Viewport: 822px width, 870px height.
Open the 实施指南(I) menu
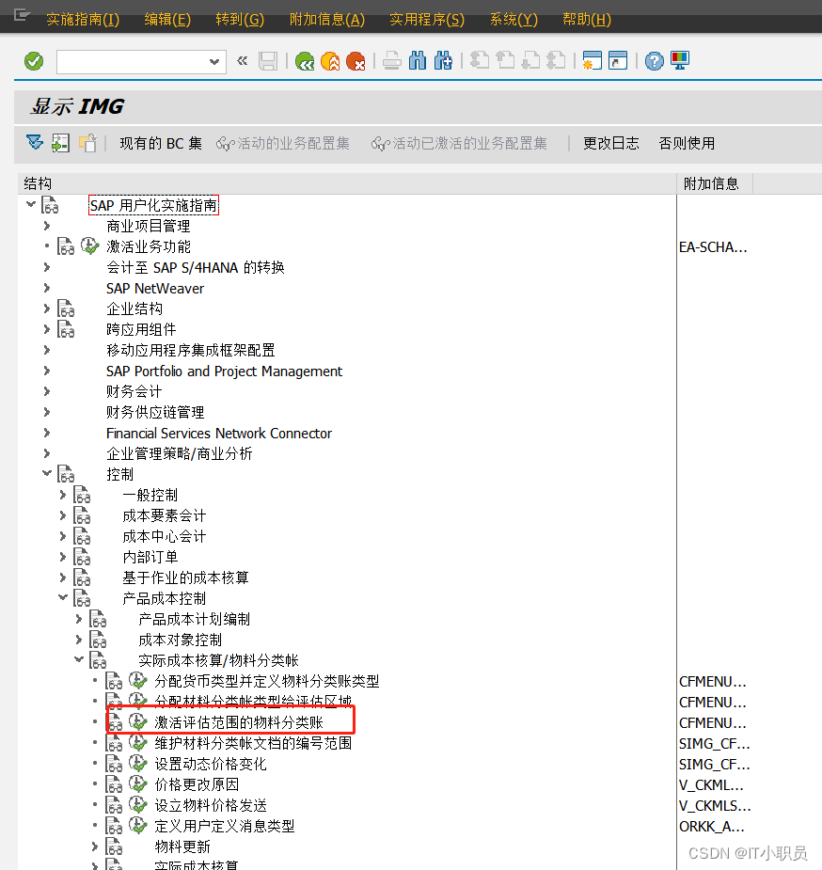(x=83, y=20)
